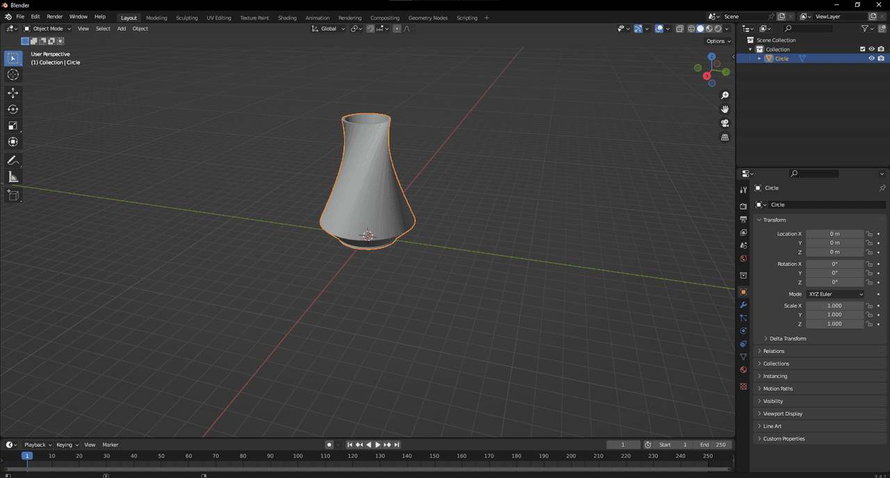The width and height of the screenshot is (890, 478).
Task: Select the Measure tool
Action: (13, 177)
